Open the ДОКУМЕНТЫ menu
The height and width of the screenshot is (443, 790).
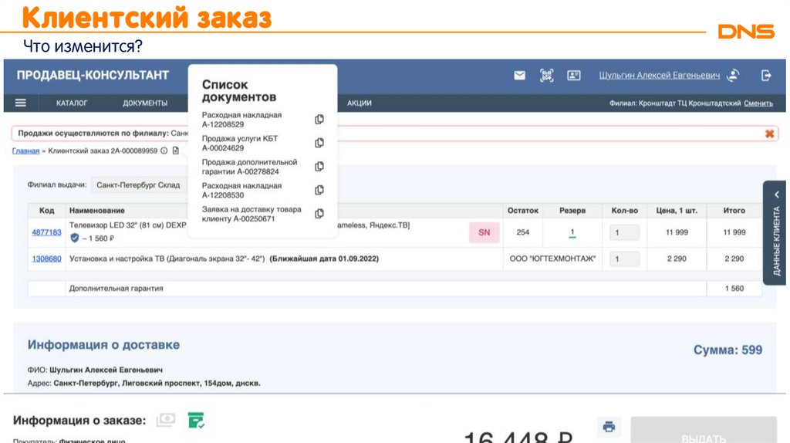click(x=145, y=103)
